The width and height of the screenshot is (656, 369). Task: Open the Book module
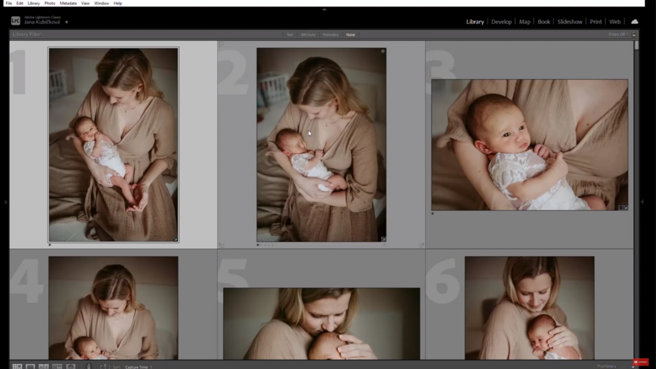544,22
